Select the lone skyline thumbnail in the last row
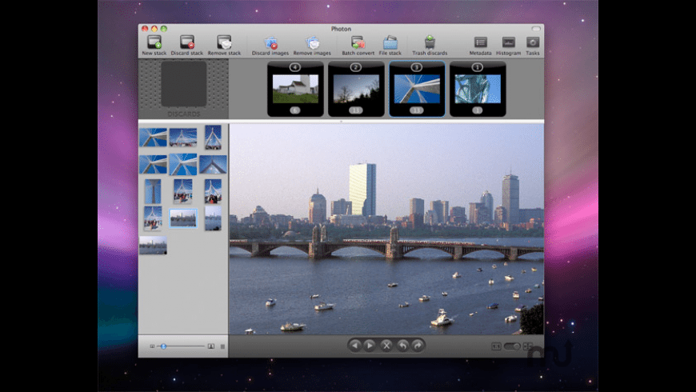 coord(153,246)
